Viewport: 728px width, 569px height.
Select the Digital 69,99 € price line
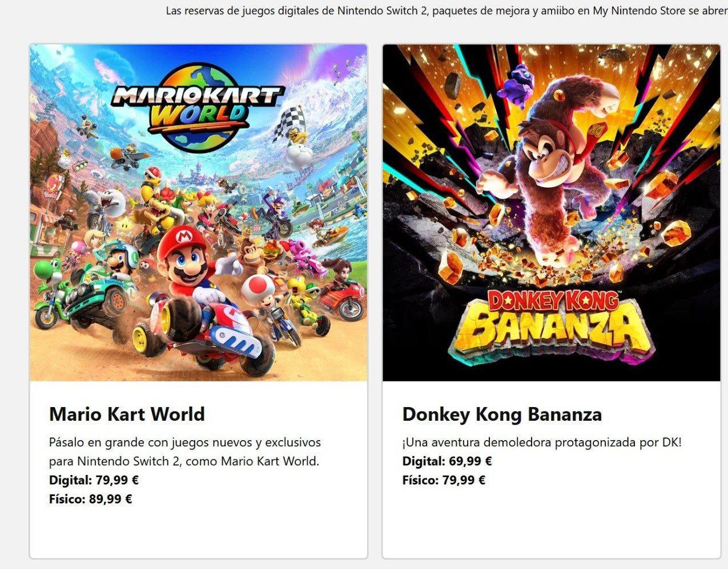(447, 461)
